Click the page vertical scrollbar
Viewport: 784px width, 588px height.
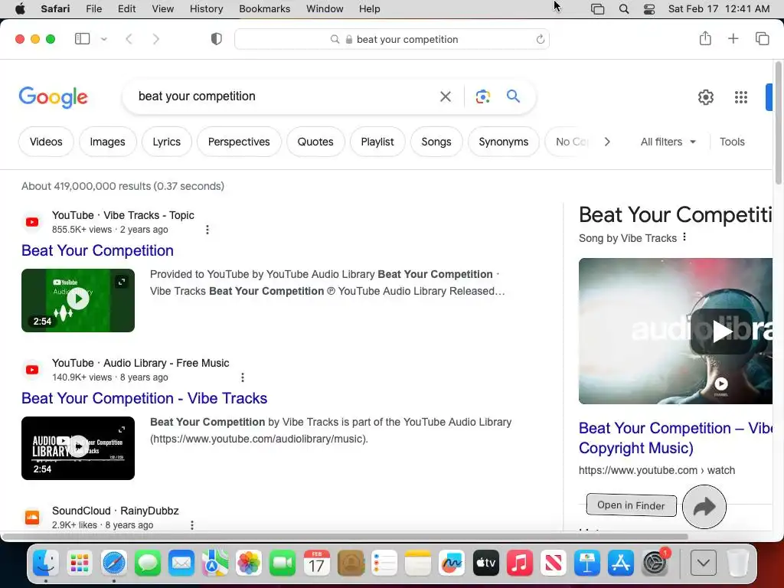coord(779,123)
